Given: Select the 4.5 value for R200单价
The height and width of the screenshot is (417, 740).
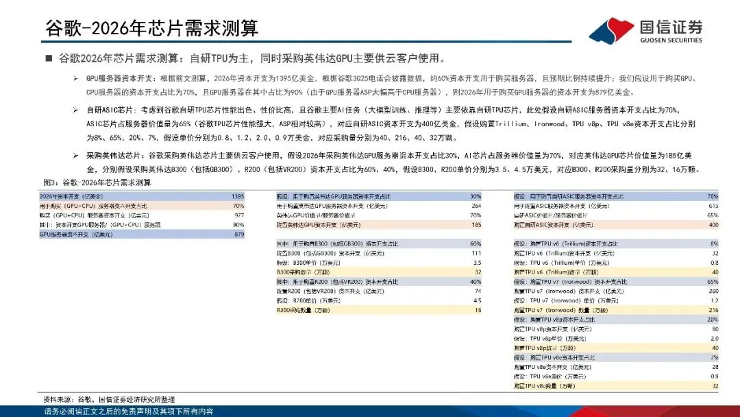Looking at the screenshot, I should click(x=477, y=300).
